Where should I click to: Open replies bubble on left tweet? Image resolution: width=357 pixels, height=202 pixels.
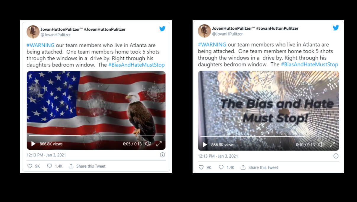(49, 166)
